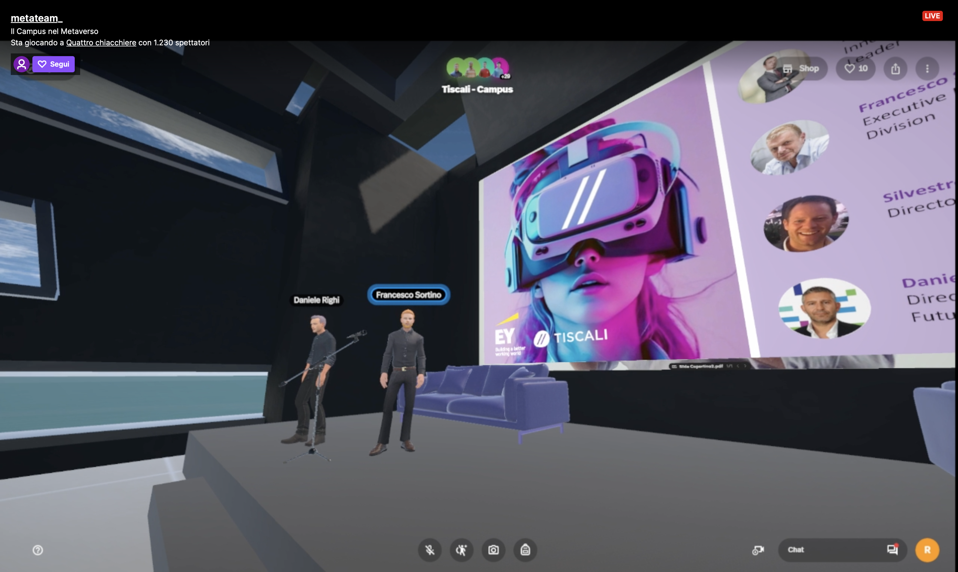Viewport: 958px width, 572px height.
Task: Select the Francesco Sortino name tag
Action: (409, 295)
